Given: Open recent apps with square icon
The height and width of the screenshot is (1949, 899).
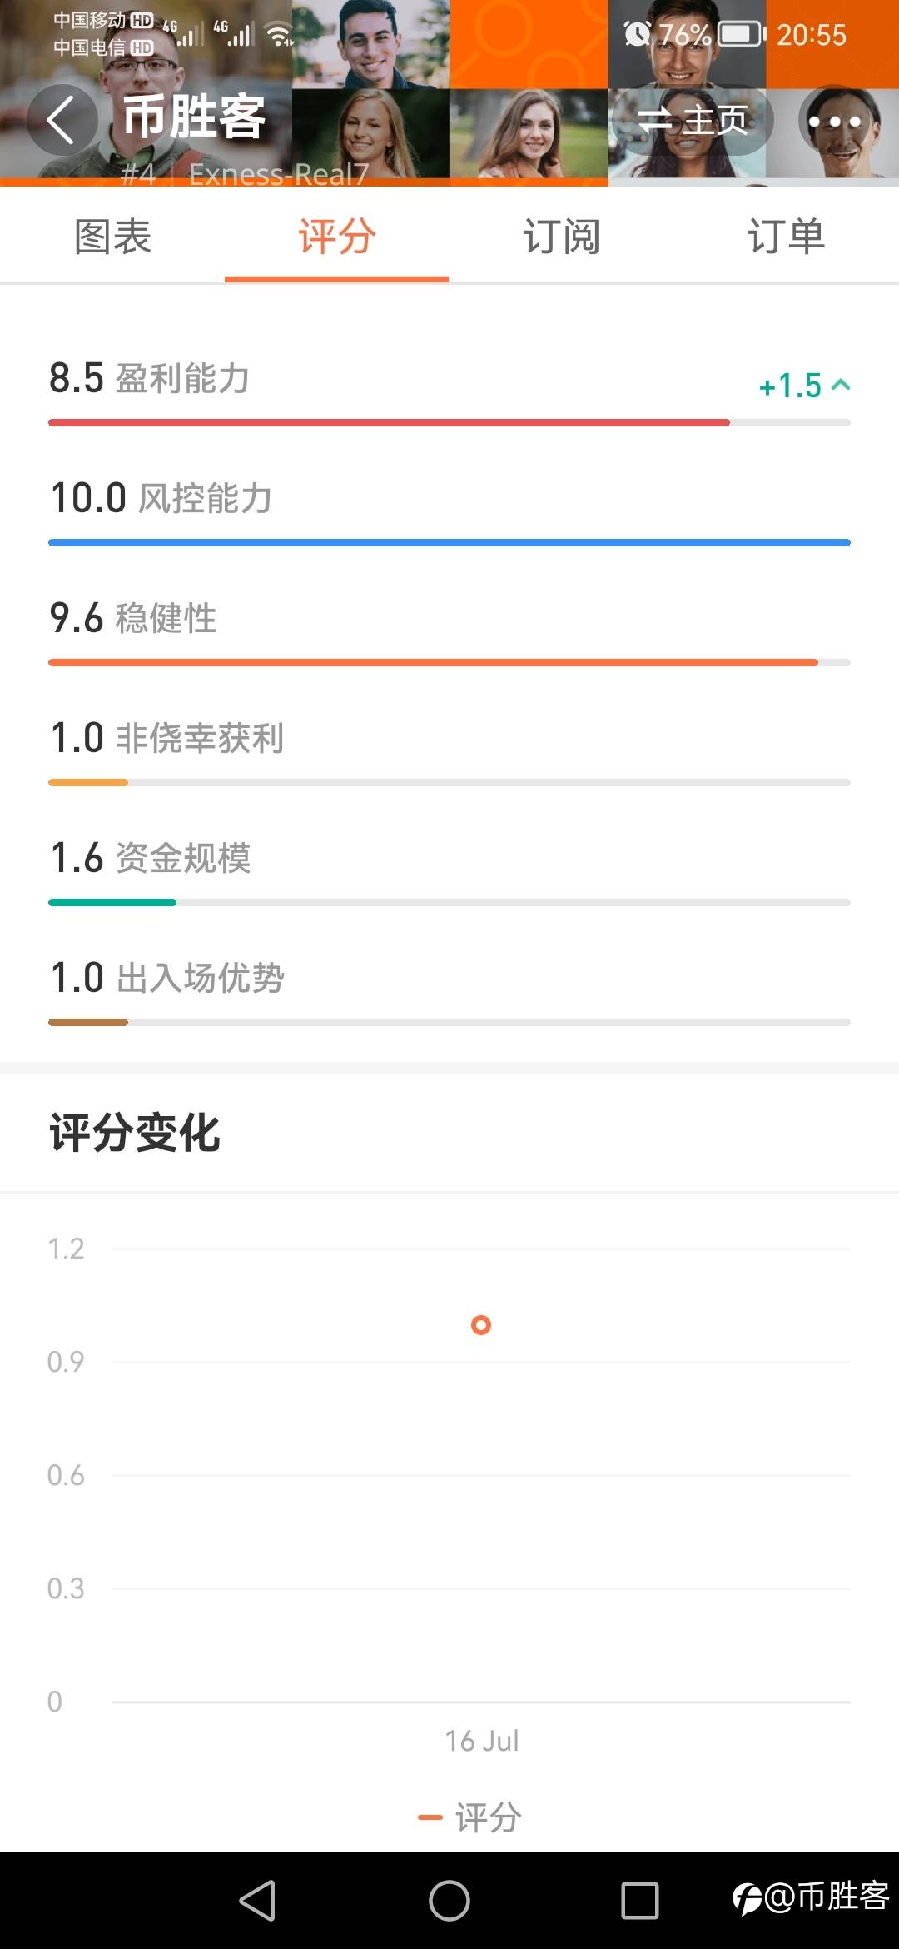Looking at the screenshot, I should pos(640,1901).
